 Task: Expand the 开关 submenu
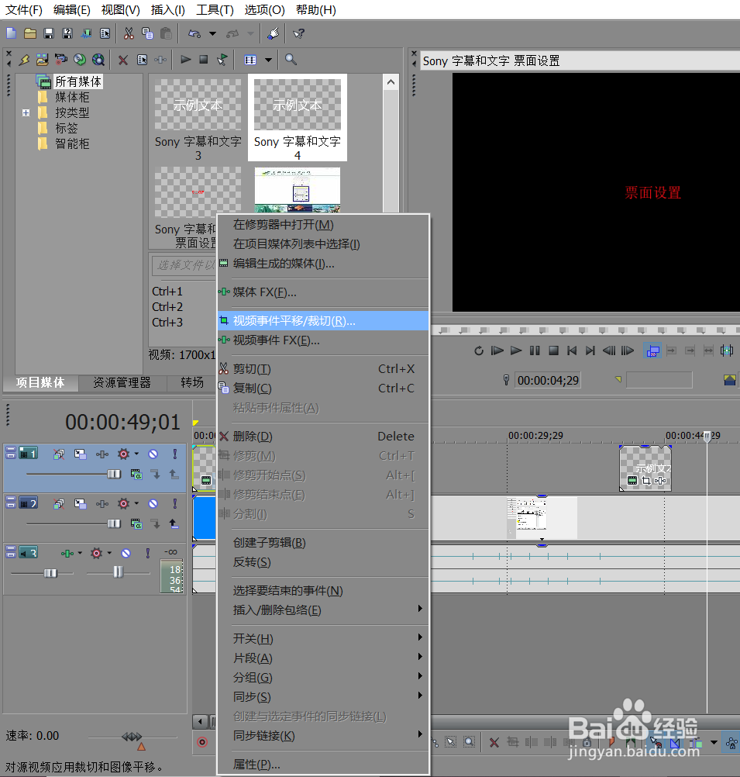point(323,639)
